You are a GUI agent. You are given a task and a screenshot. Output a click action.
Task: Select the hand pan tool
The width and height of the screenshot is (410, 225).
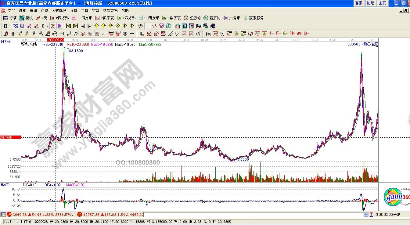(x=140, y=26)
